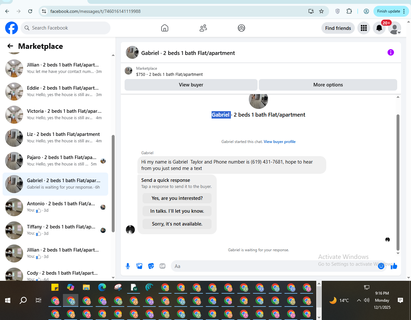This screenshot has height=320, width=411.
Task: Open Sticky Notes from the taskbar
Action: tap(55, 287)
